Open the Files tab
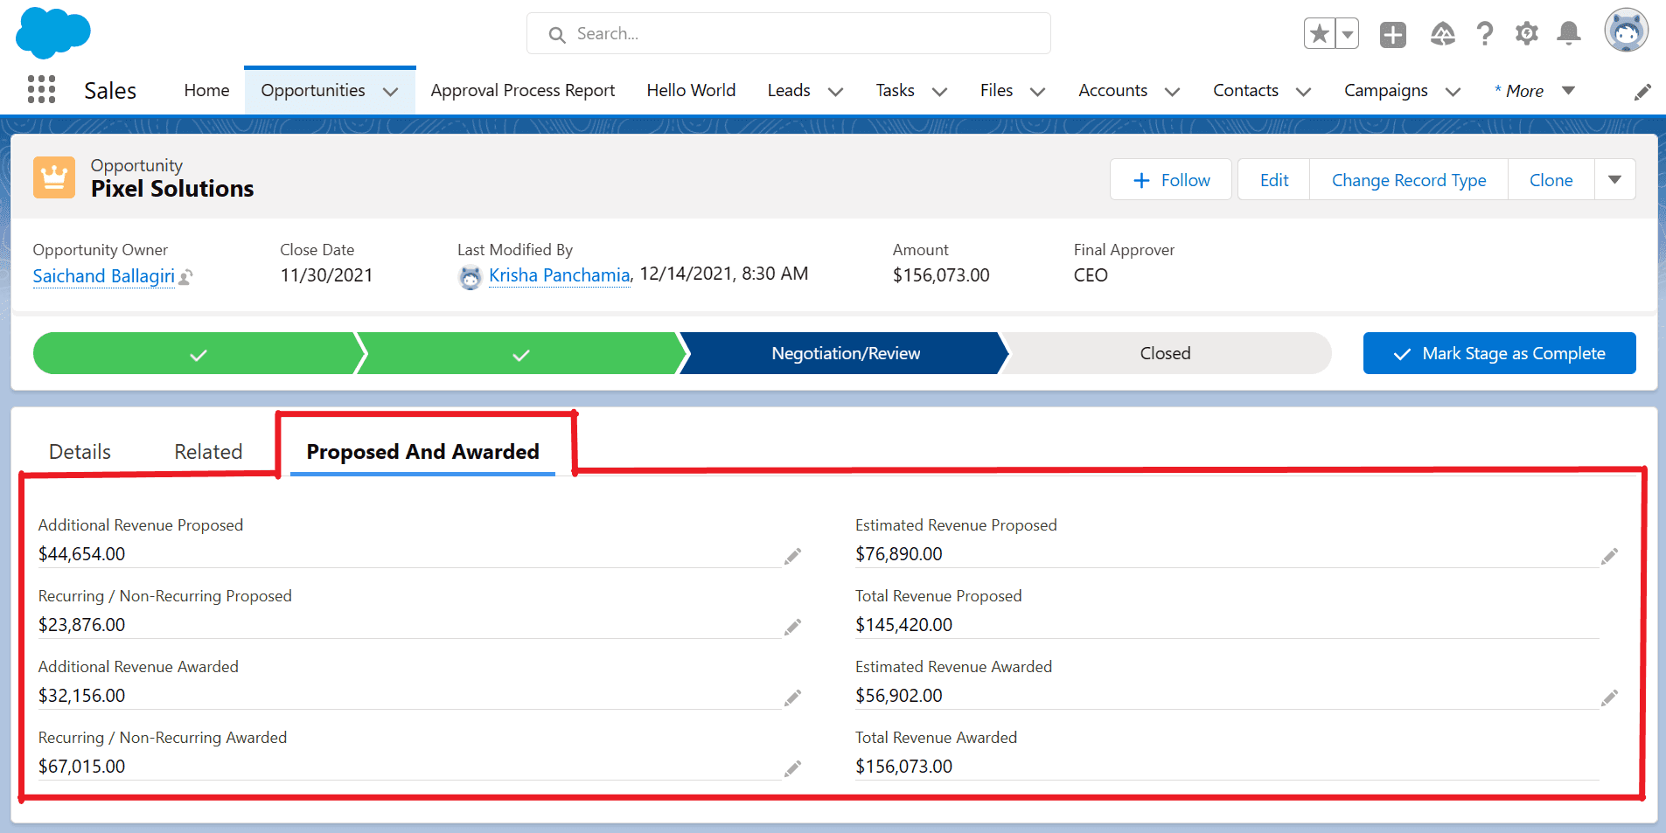The width and height of the screenshot is (1666, 833). [x=996, y=90]
